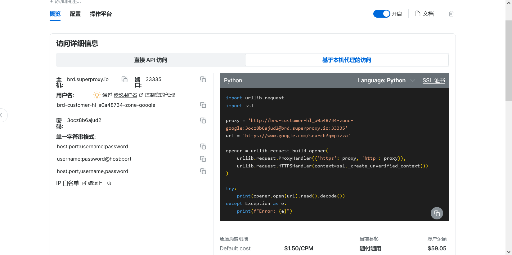Click the vertical scrollbar thumb
Viewport: 512px width, 255px height.
pos(509,60)
